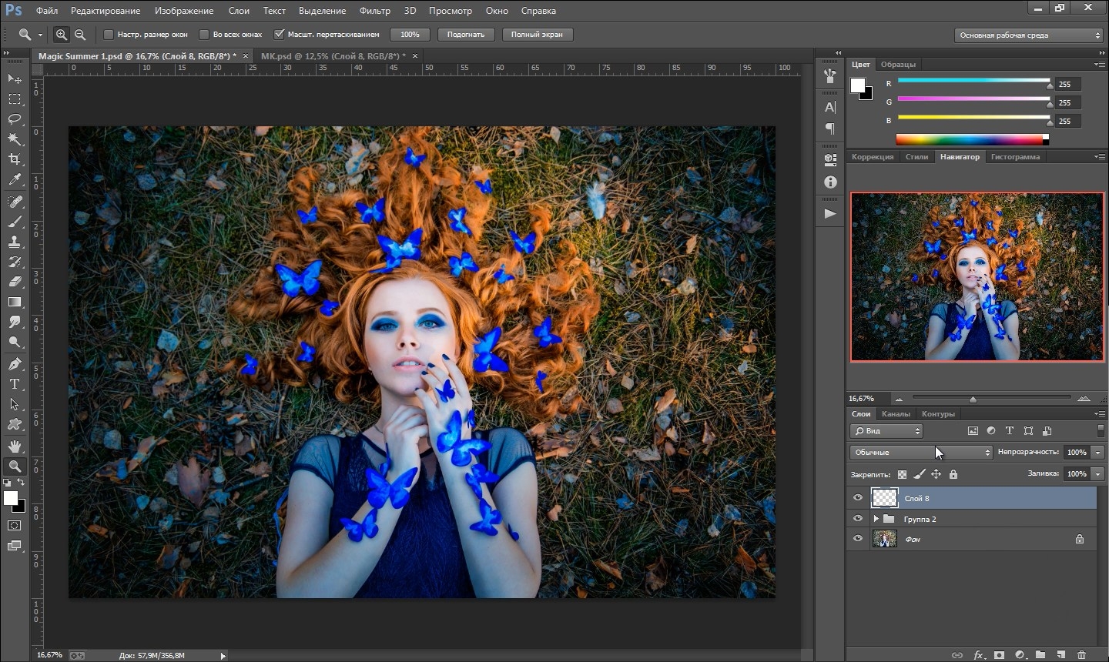Enable 'Во всех окнах' checkbox
Screen dimensions: 1109x662
204,35
